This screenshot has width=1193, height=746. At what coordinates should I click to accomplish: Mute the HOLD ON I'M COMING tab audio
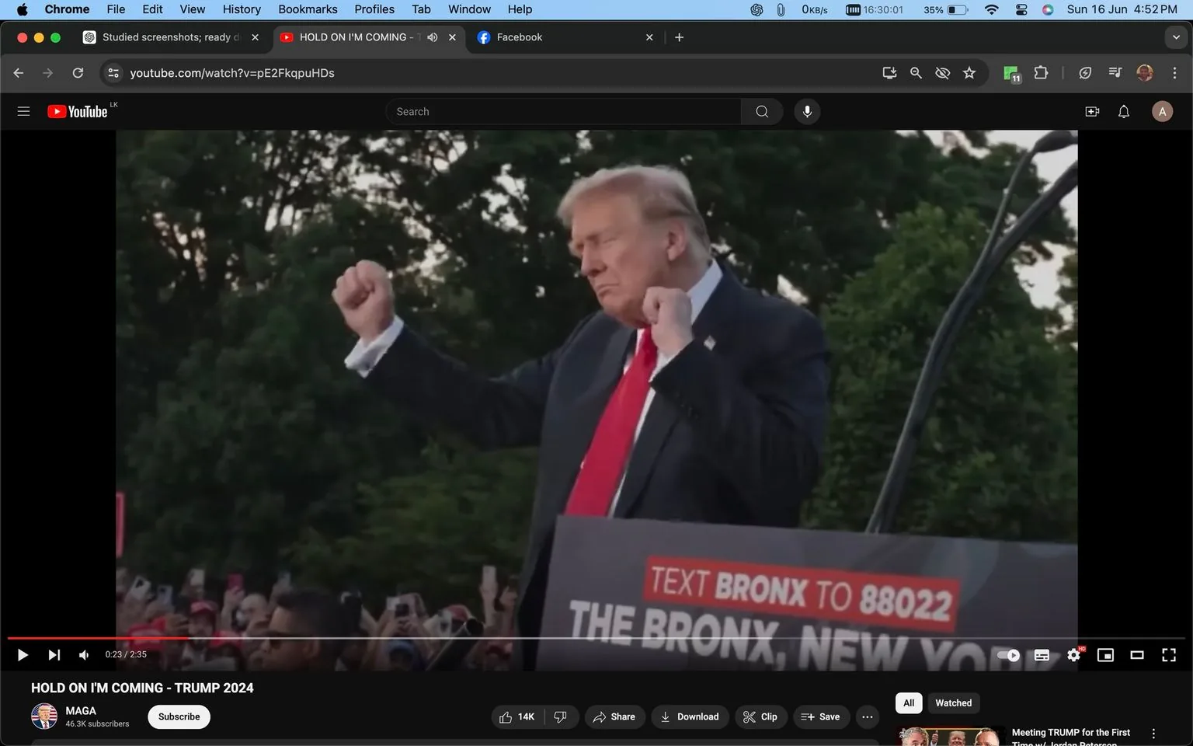(x=433, y=37)
